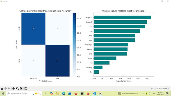Click the teal bar for cp
Viewport: 171px width, 96px height.
(117, 31)
